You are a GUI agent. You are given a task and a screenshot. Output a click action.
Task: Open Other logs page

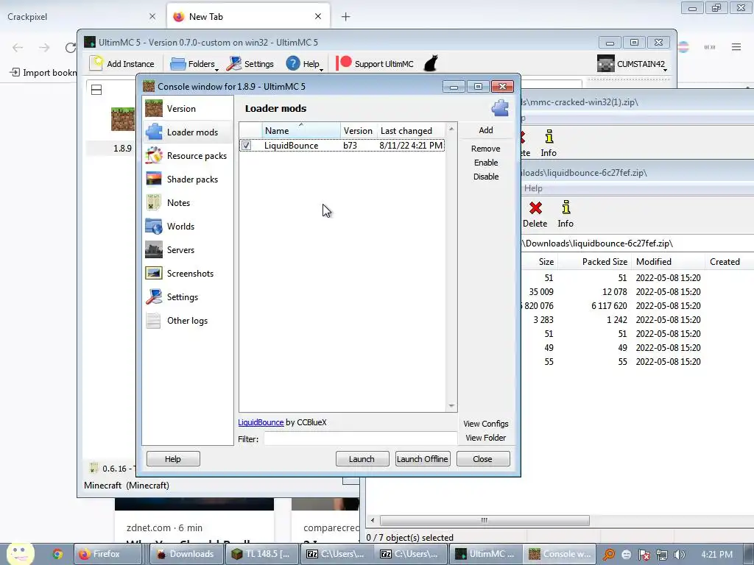(x=188, y=321)
